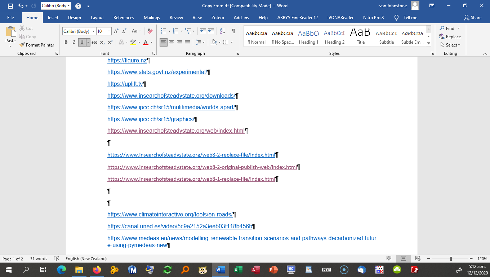Open the https://uplift.tv link
Screen dimensions: 490x277
(125, 84)
